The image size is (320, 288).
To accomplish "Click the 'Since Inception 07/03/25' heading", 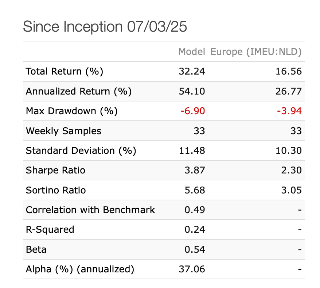I will pos(105,27).
